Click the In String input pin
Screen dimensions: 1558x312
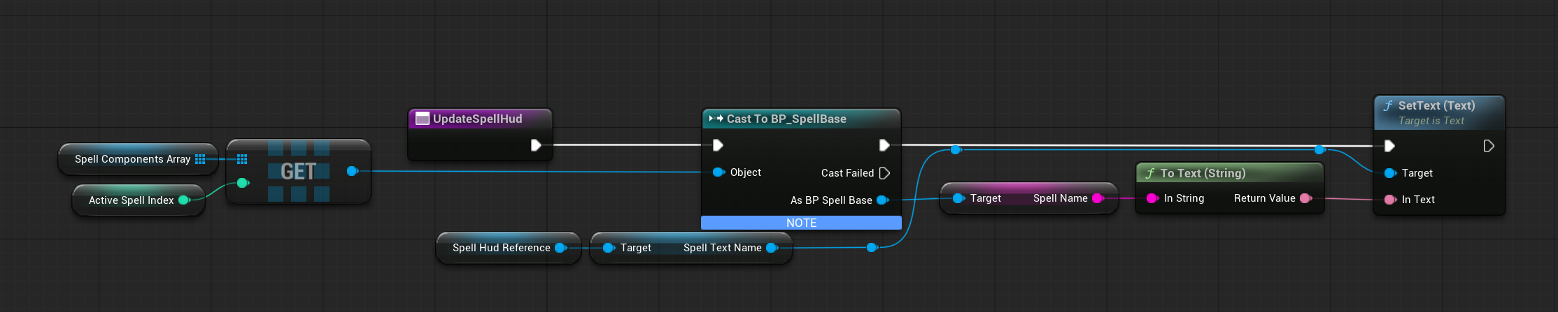point(1153,198)
